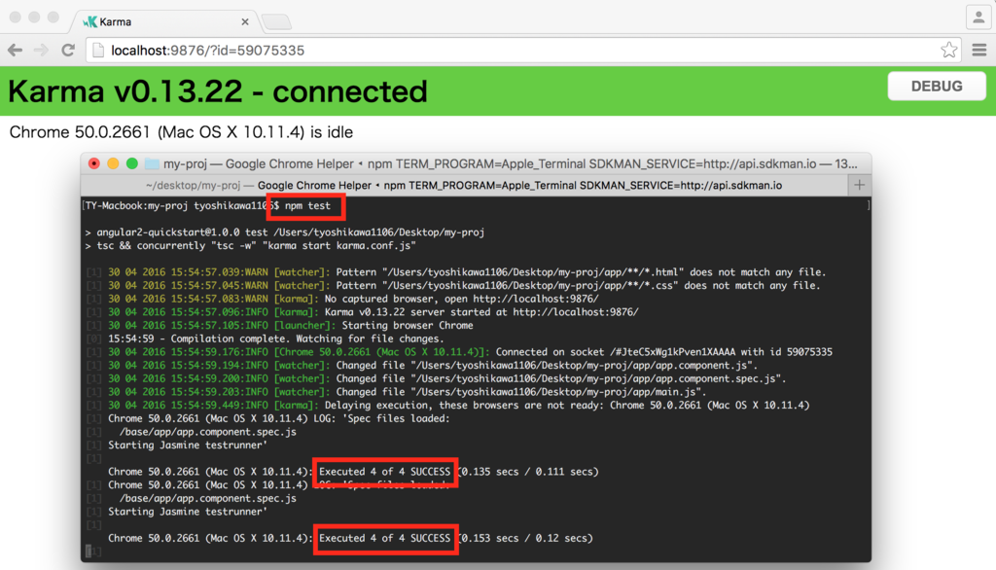Viewport: 996px width, 570px height.
Task: Click the Delaying execution log line
Action: pos(448,406)
